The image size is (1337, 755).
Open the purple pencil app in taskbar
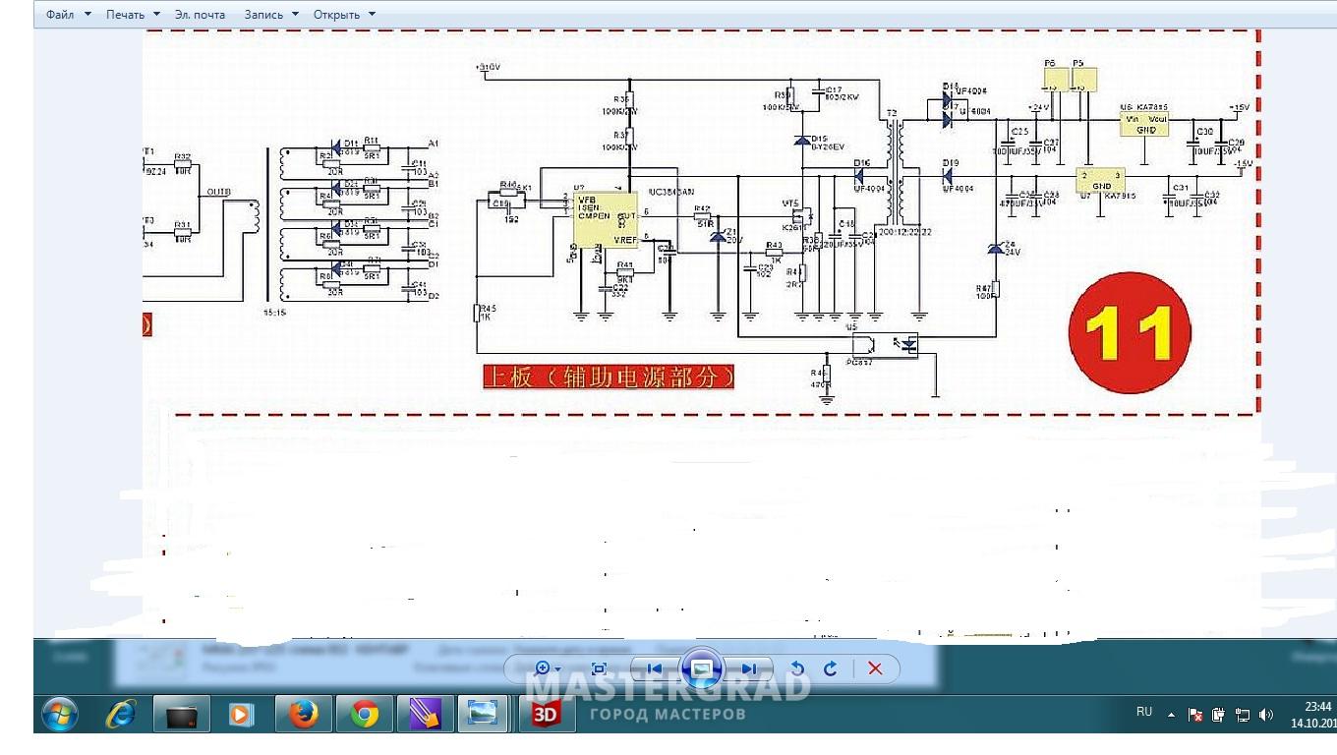coord(425,715)
